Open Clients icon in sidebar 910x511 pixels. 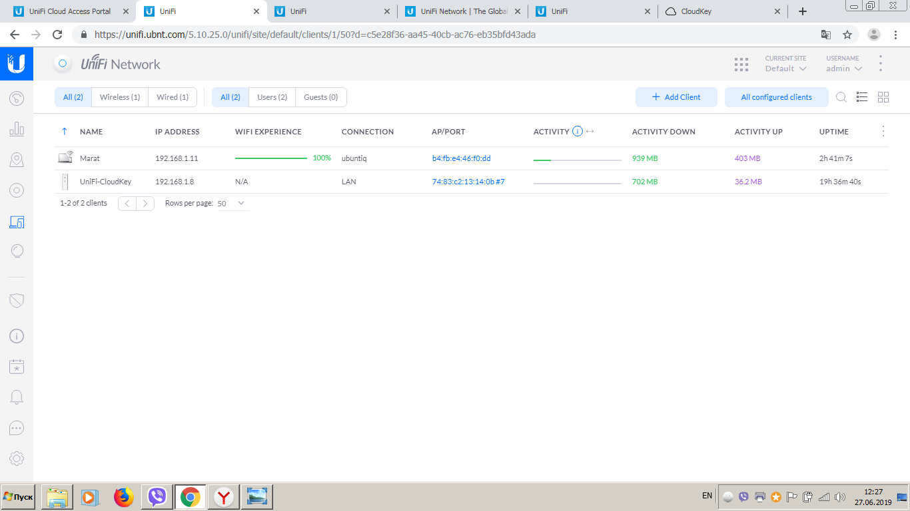click(x=17, y=222)
